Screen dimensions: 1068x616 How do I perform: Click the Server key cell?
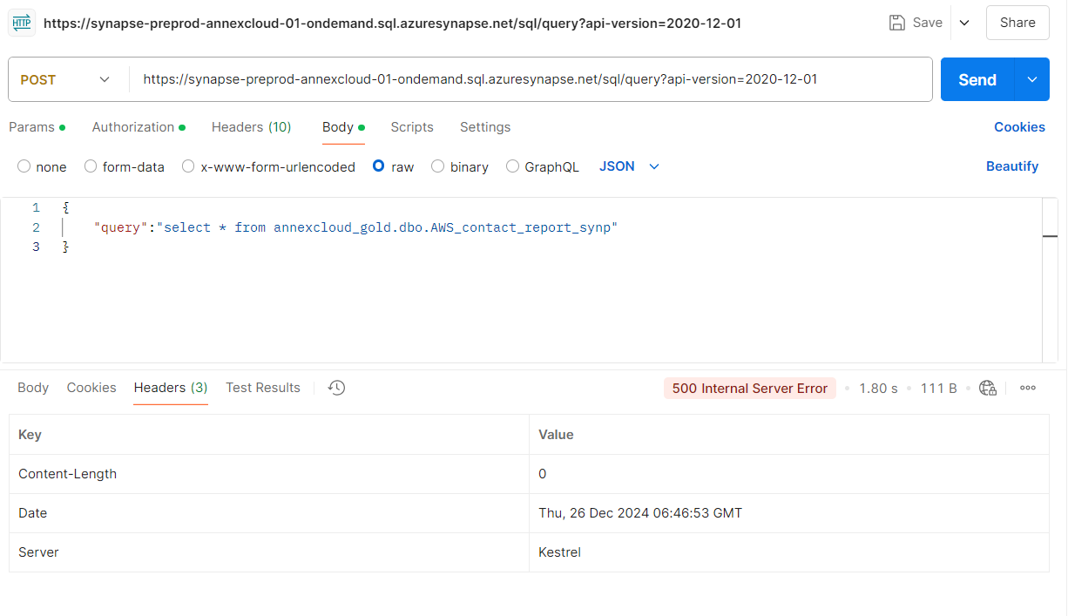[269, 552]
